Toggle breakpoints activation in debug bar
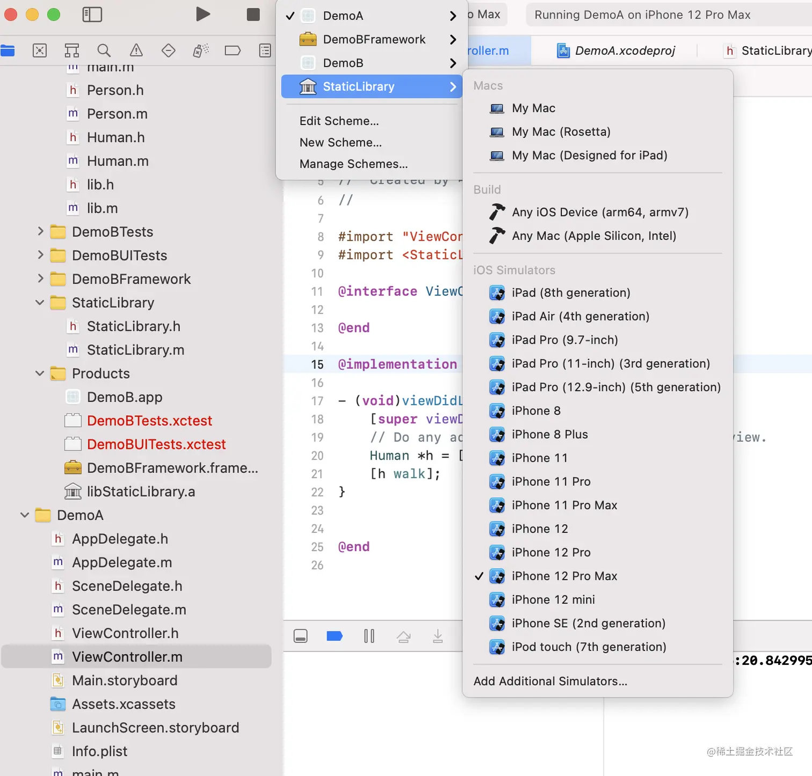812x776 pixels. pyautogui.click(x=335, y=636)
